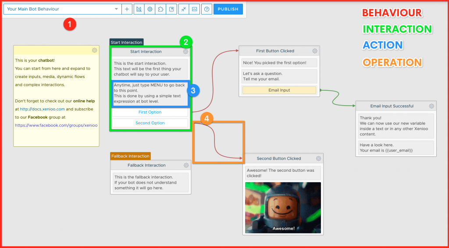Screen dimensions: 449x248
Task: Select the Fallback Interaction node header
Action: point(146,165)
